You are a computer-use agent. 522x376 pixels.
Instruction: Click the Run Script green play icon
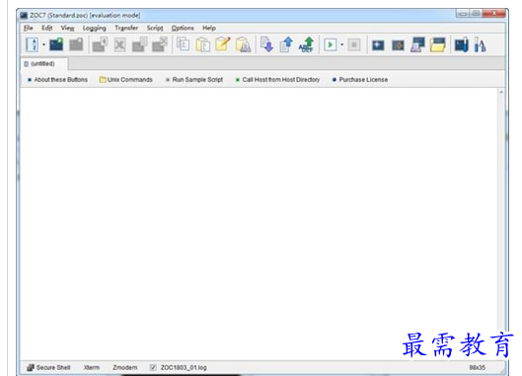pyautogui.click(x=331, y=44)
